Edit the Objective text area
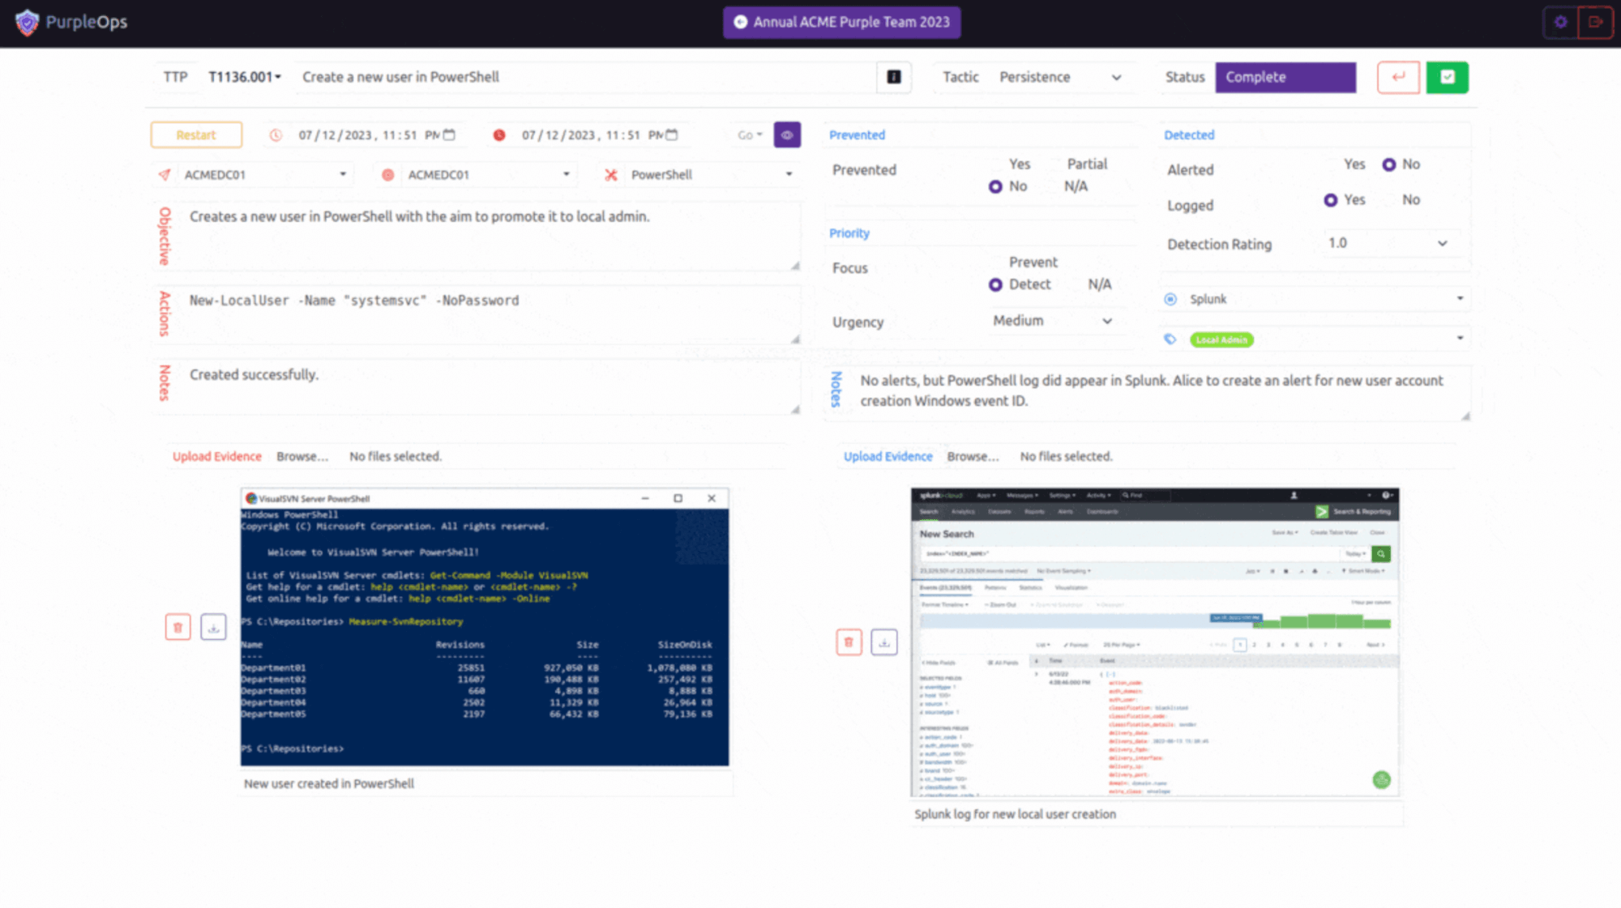The image size is (1621, 908). point(490,236)
